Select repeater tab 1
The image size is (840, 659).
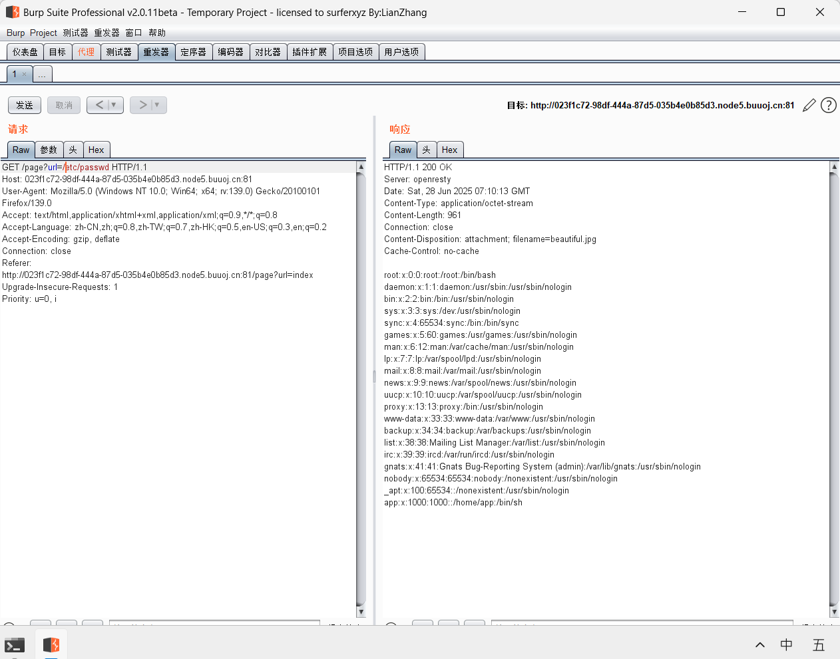click(15, 74)
